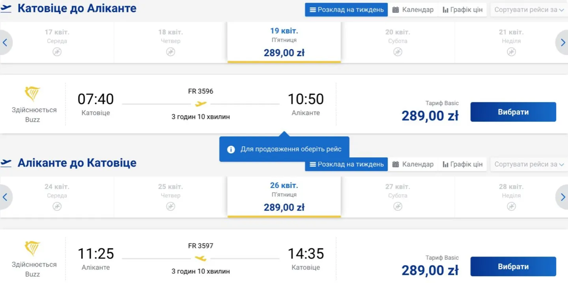Click previous-dates arrow in Katowice–Alicante carousel
568x283 pixels.
5,43
